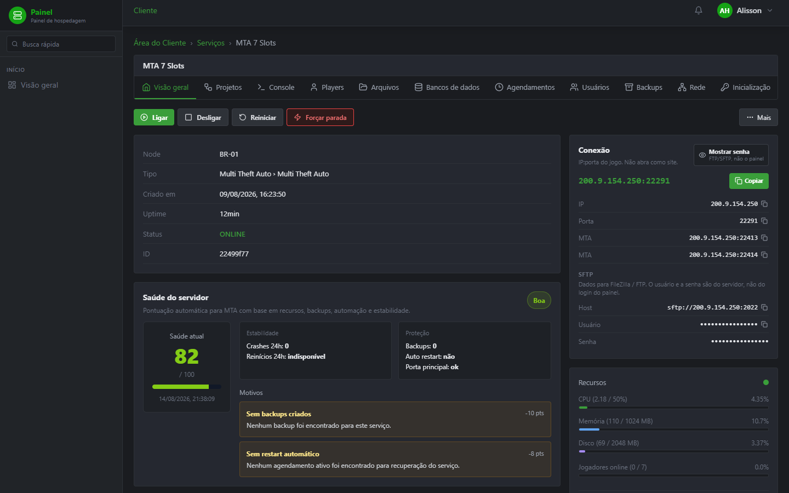Go to Serviços breadcrumb link
789x493 pixels.
point(210,43)
